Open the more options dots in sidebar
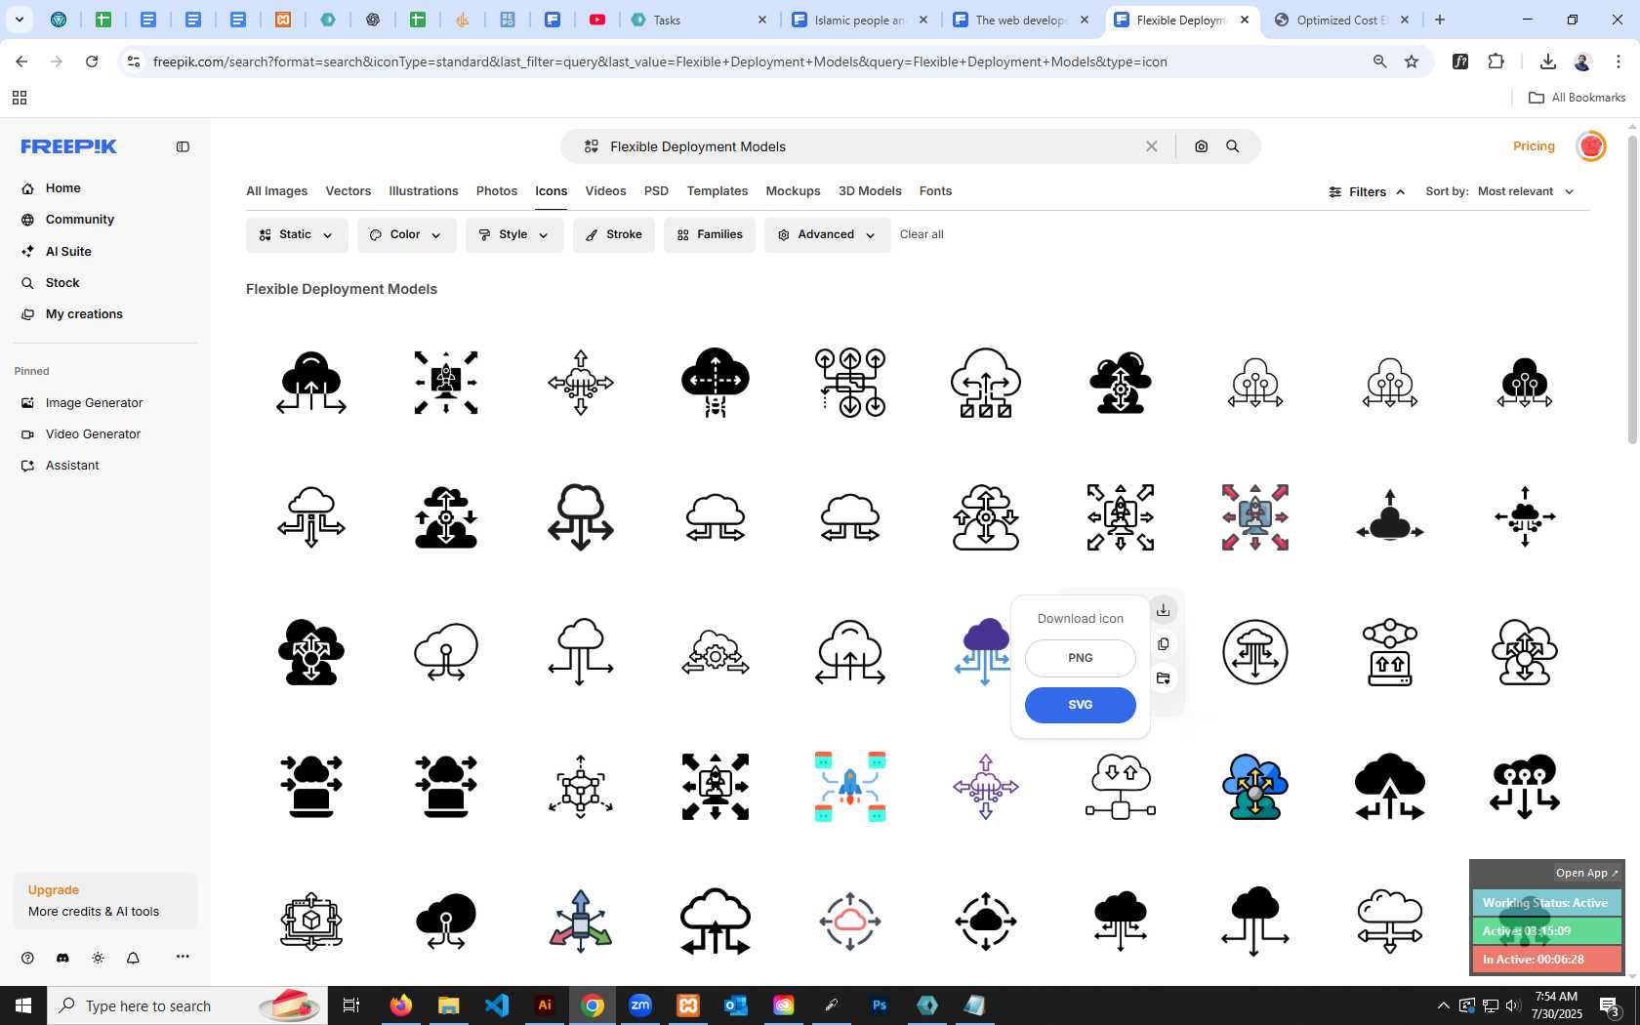This screenshot has width=1640, height=1025. pyautogui.click(x=183, y=957)
